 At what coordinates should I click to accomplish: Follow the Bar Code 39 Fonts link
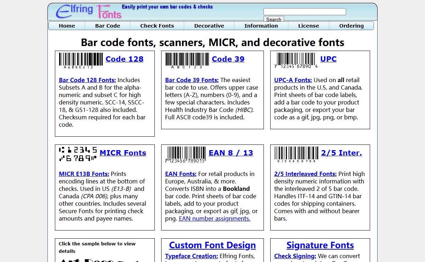point(192,80)
